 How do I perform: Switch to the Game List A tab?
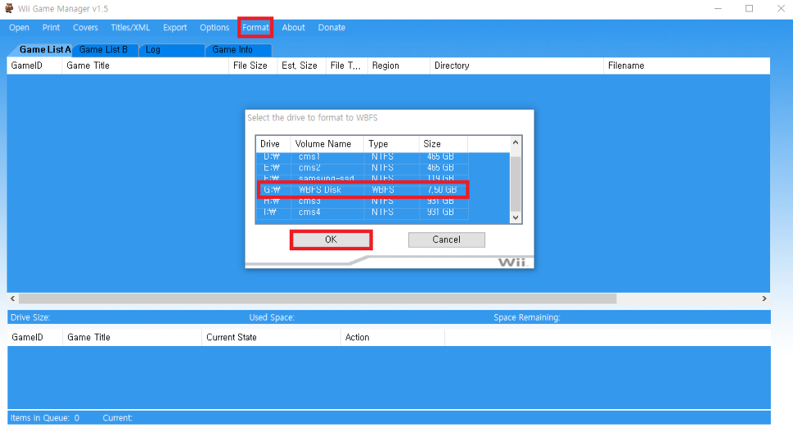(43, 49)
